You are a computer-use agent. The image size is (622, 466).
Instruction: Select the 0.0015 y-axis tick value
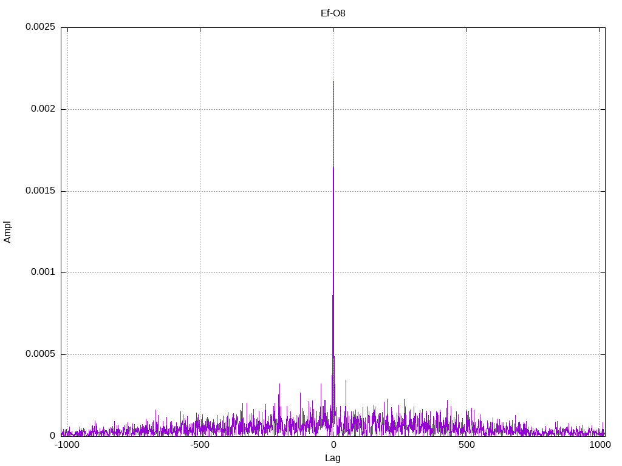(x=40, y=191)
